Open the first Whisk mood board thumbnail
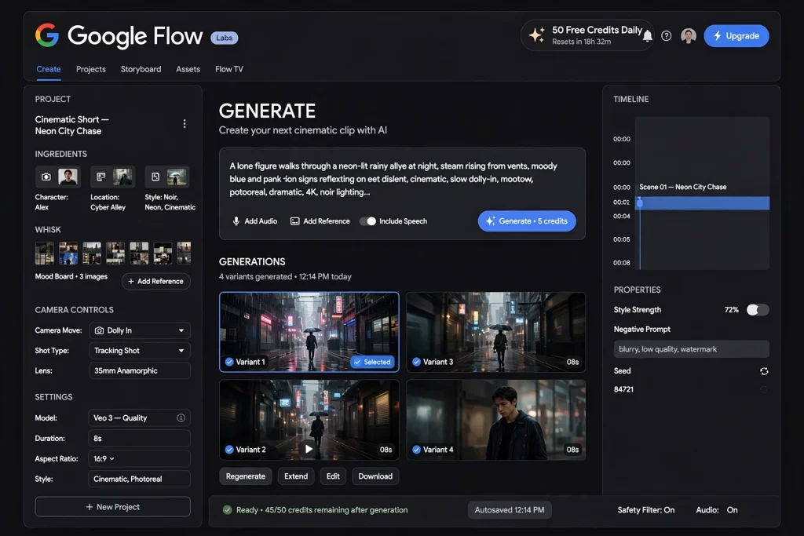Screen dimensions: 804x536 pos(45,253)
